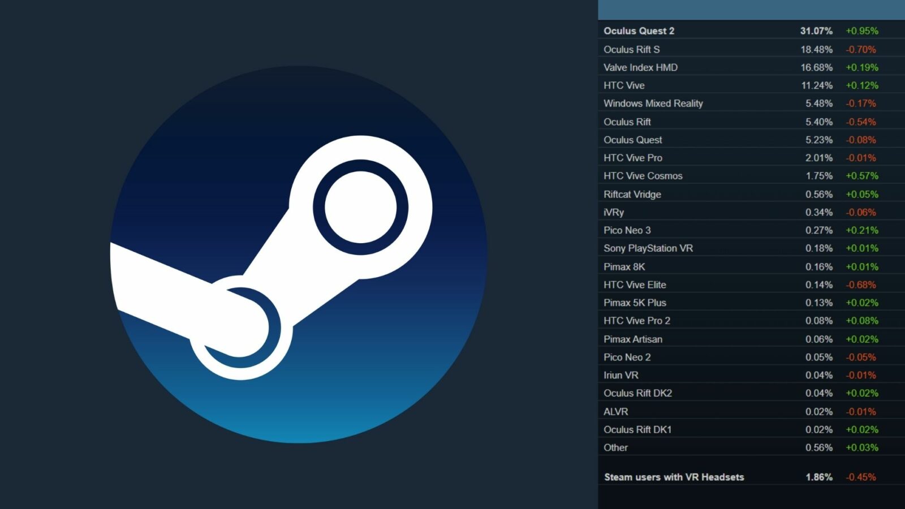Viewport: 905px width, 509px height.
Task: Click the -0.45% total change value
Action: [x=860, y=477]
